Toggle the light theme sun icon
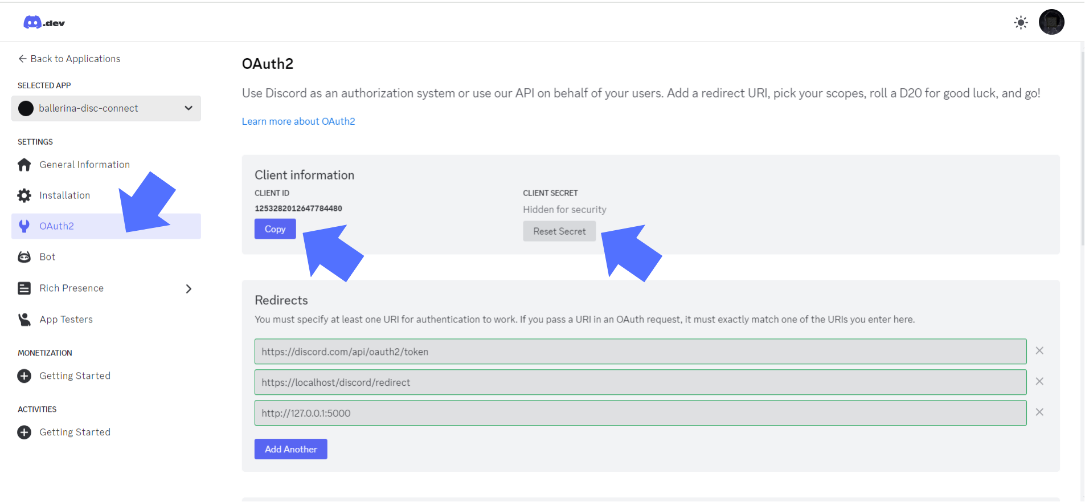Screen dimensions: 1085x502 click(x=1021, y=23)
